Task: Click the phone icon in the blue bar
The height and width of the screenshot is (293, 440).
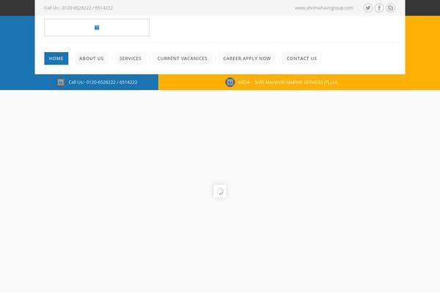Action: [61, 82]
